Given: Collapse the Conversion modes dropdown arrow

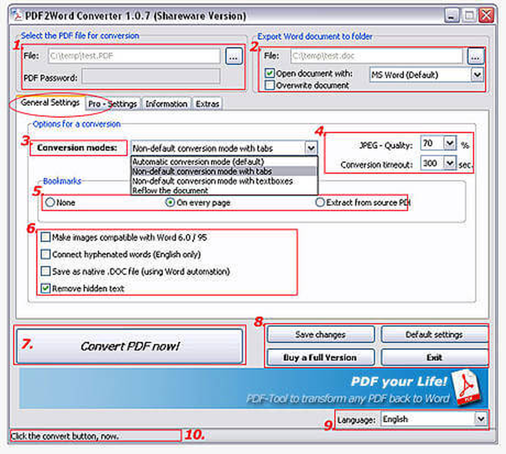Looking at the screenshot, I should point(311,148).
